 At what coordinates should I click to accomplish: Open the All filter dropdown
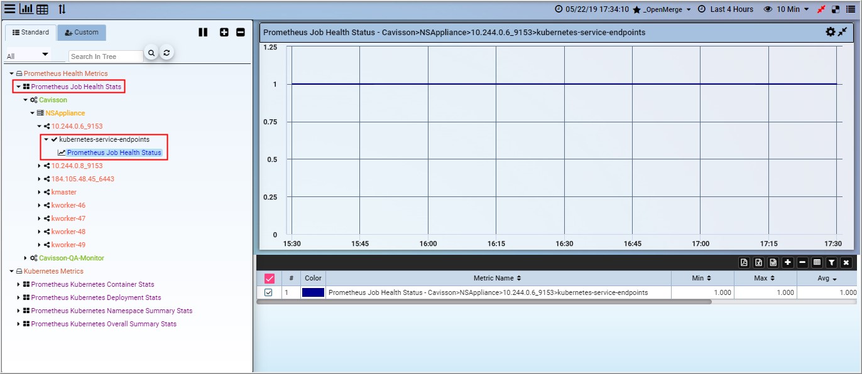27,56
